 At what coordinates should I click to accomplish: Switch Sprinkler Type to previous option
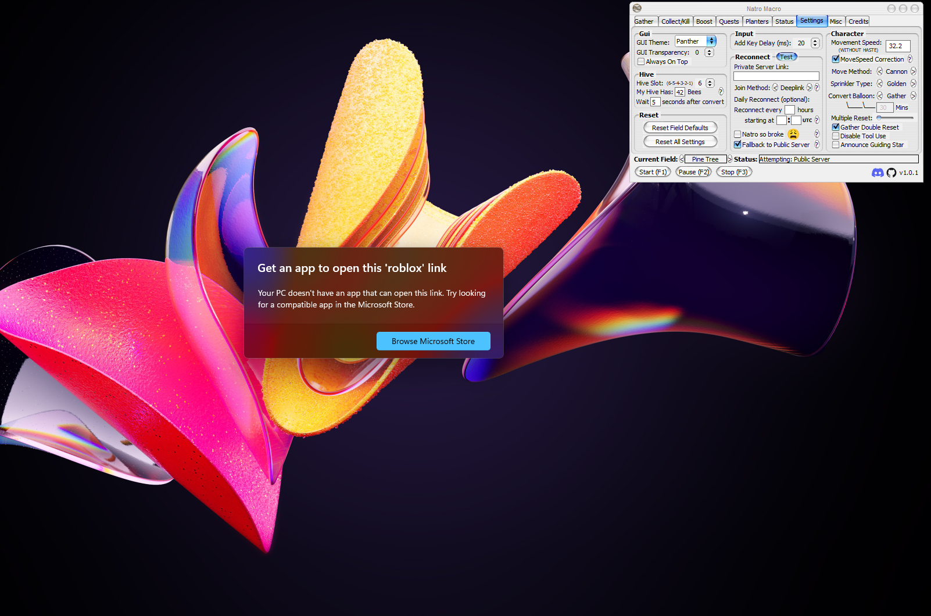click(x=880, y=84)
